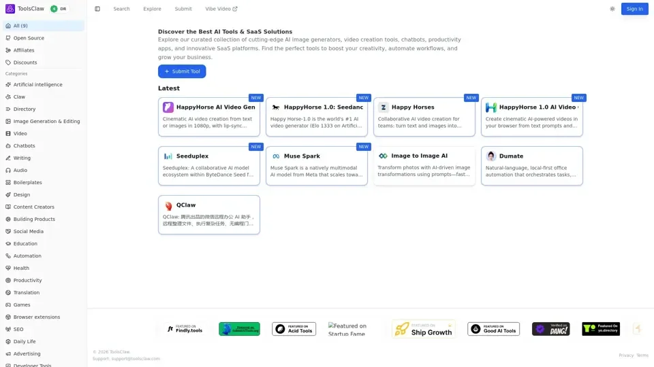
Task: Click the ToolsClaw logo icon
Action: [10, 9]
